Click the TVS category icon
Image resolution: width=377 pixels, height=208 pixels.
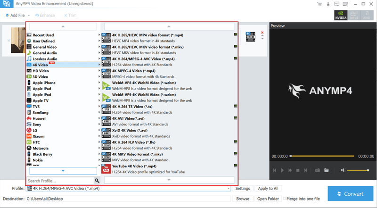tap(29, 107)
